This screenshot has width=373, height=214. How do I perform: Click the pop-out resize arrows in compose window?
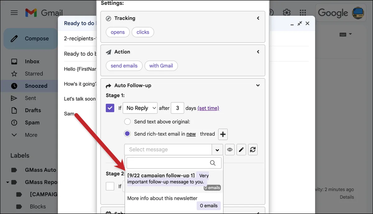[300, 24]
